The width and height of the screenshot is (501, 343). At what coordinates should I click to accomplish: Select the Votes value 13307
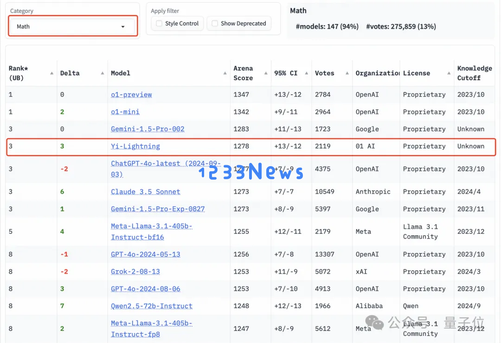325,254
